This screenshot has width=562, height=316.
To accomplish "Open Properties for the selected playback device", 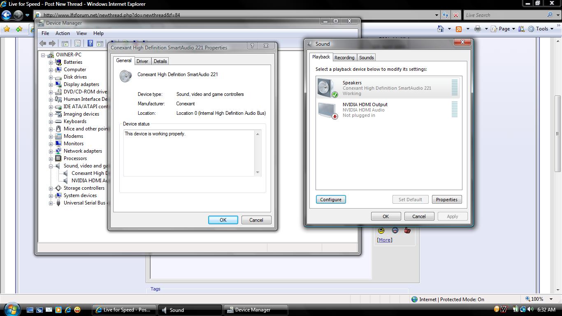I will pyautogui.click(x=446, y=200).
